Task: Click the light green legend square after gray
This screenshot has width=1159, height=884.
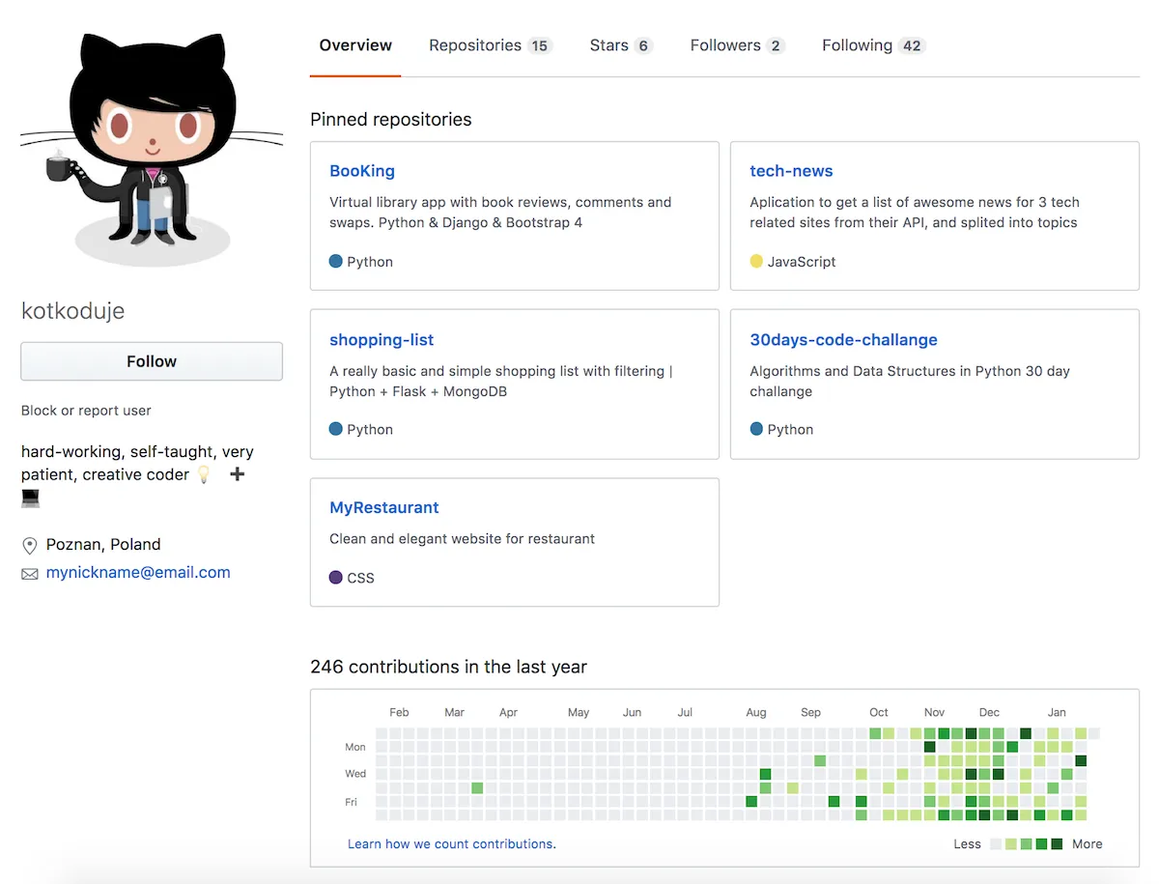Action: (x=1011, y=844)
